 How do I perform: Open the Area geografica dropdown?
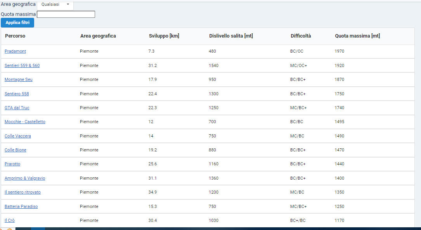(x=55, y=5)
